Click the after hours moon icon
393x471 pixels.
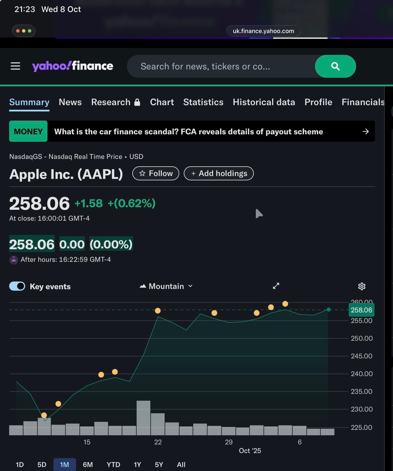[14, 260]
